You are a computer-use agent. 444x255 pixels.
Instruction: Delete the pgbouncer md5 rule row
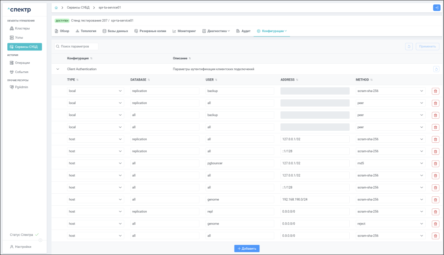435,164
